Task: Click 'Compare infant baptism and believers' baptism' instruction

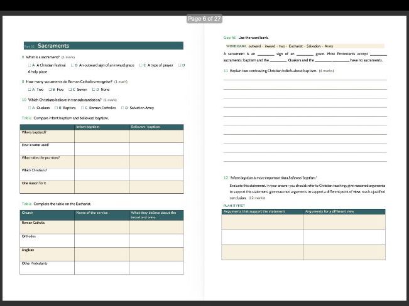Action: coord(71,118)
